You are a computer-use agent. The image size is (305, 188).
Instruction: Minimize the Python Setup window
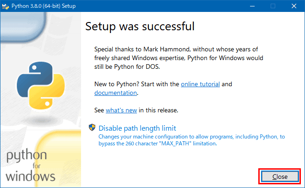252,6
